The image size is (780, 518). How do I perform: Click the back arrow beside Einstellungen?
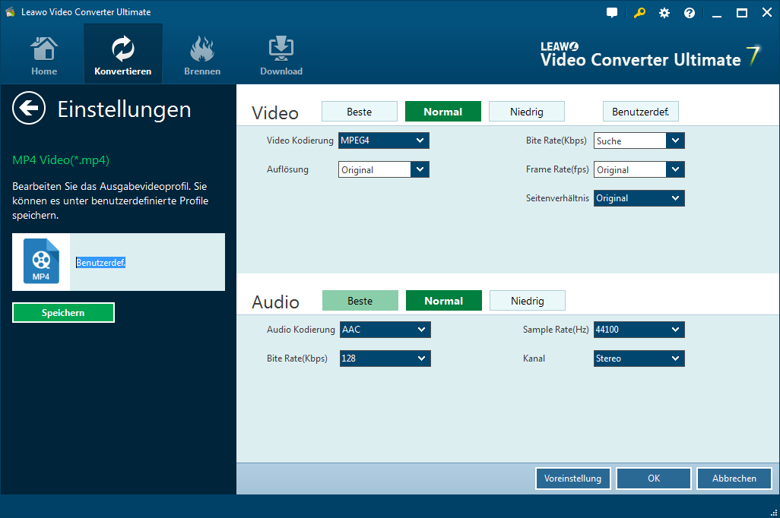(29, 109)
